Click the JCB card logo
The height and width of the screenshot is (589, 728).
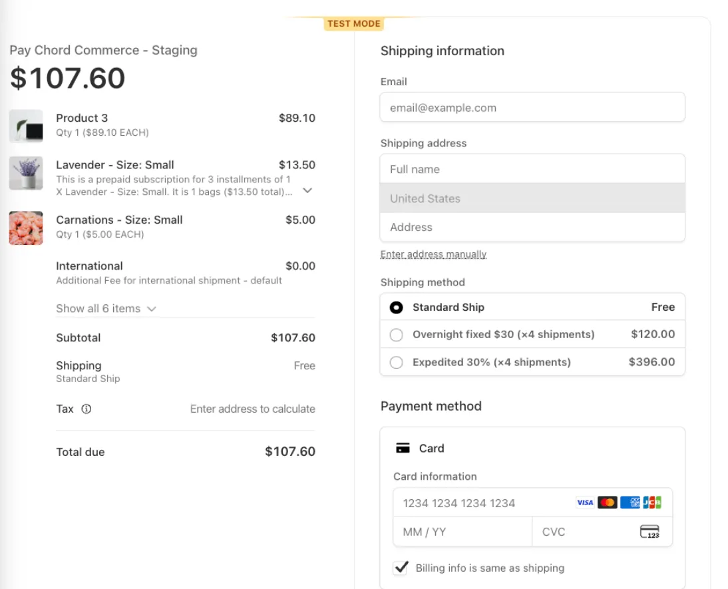[652, 502]
